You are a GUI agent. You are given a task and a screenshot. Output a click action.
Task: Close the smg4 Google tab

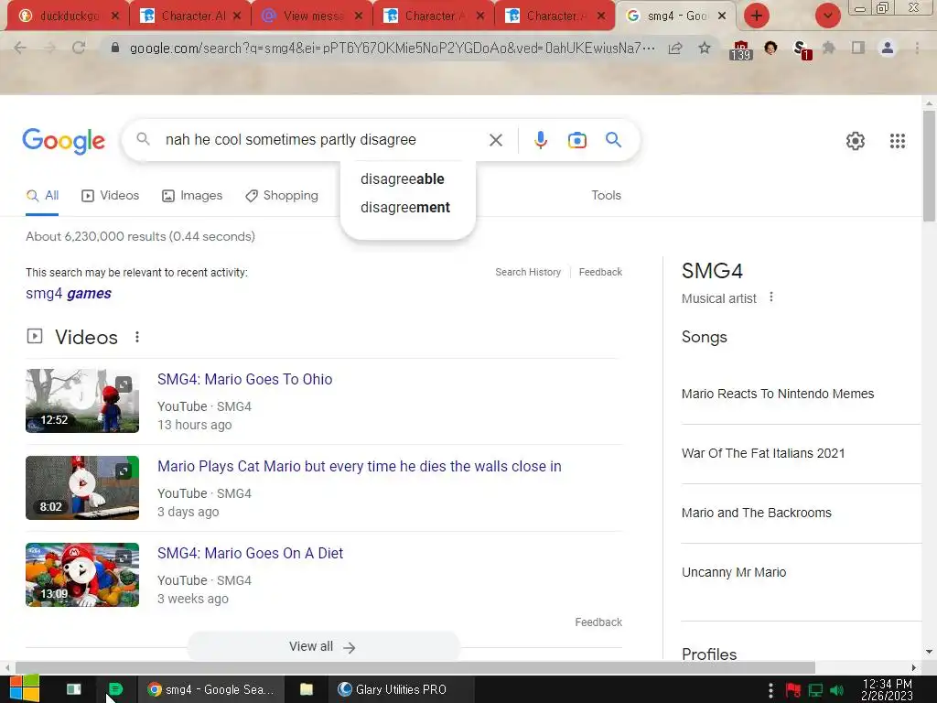coord(722,16)
